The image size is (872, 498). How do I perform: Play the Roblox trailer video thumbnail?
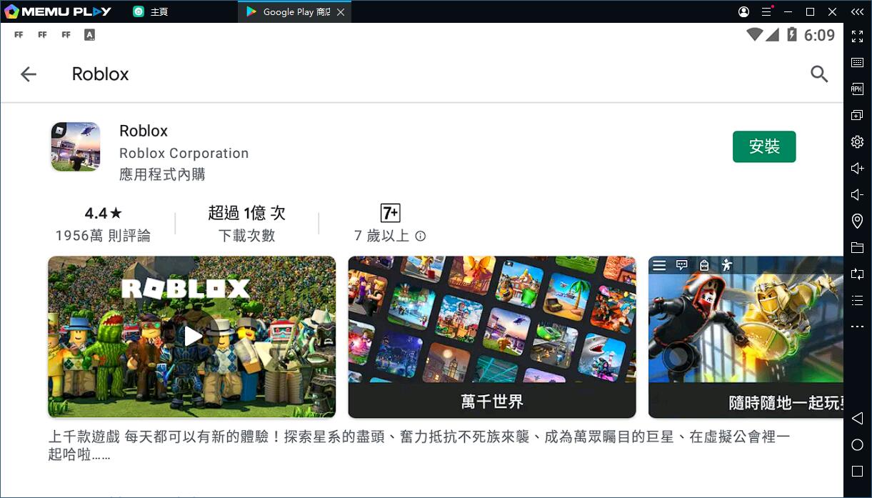tap(191, 336)
